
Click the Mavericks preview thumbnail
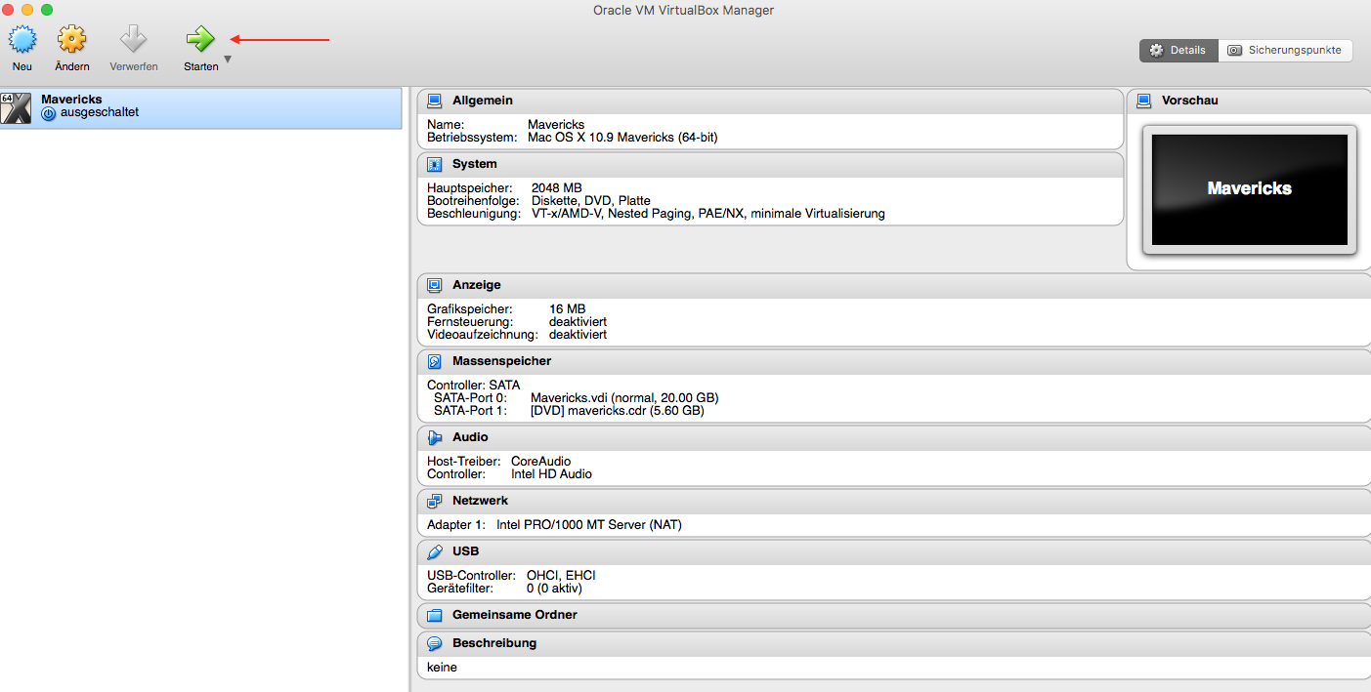tap(1249, 189)
